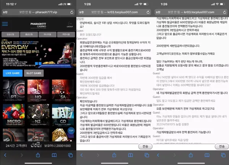Tap the 입금신청 deposit button
The height and width of the screenshot is (165, 229).
click(x=10, y=35)
